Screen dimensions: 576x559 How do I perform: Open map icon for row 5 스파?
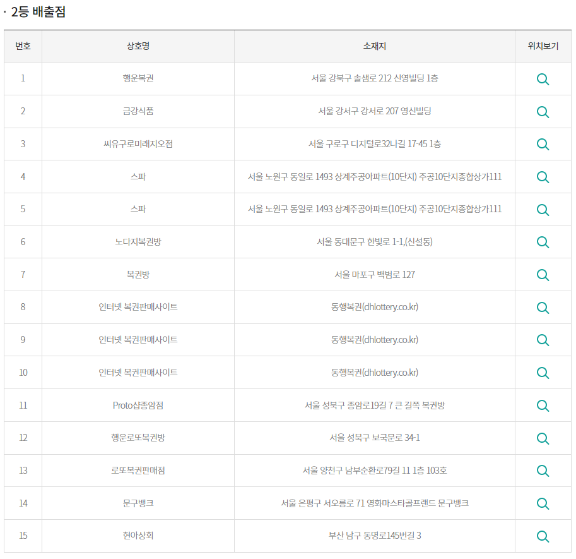click(543, 210)
